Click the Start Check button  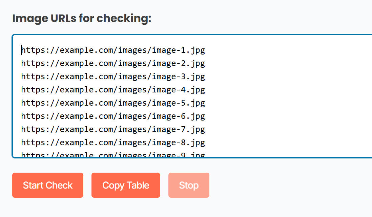(x=47, y=185)
